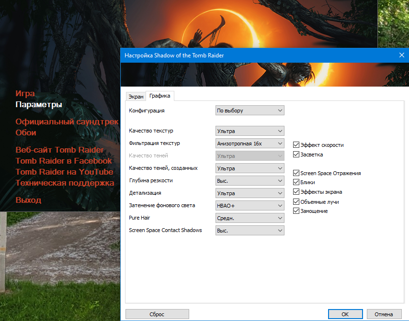Screen dimensions: 409x321
Task: Select the Графика tab
Action: pos(159,96)
